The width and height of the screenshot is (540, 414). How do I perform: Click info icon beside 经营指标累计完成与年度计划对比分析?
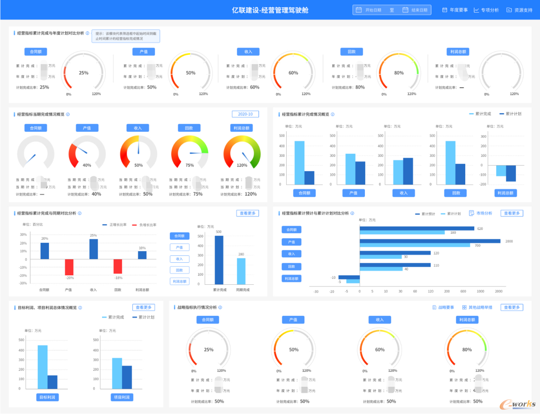tap(88, 33)
